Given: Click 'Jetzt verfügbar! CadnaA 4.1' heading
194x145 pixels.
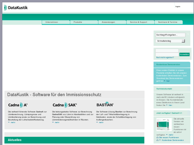Looking at the screenshot, I should coord(169,113).
